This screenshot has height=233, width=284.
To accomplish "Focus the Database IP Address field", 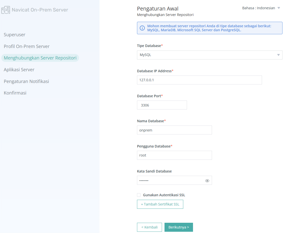I will [199, 80].
